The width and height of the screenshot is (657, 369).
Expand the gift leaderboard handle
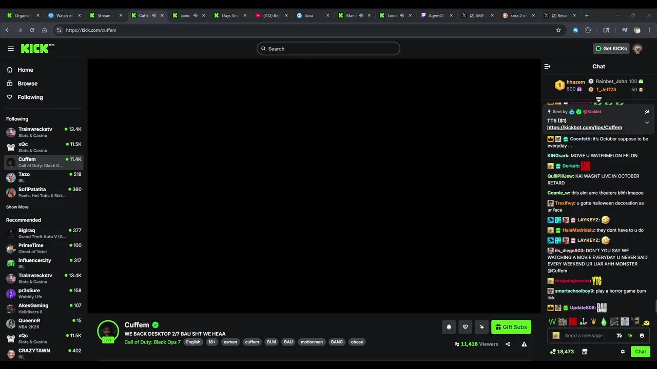598,99
